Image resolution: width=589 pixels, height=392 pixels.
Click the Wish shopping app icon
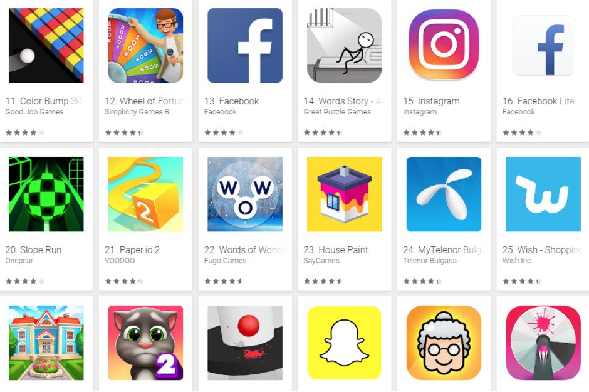543,194
